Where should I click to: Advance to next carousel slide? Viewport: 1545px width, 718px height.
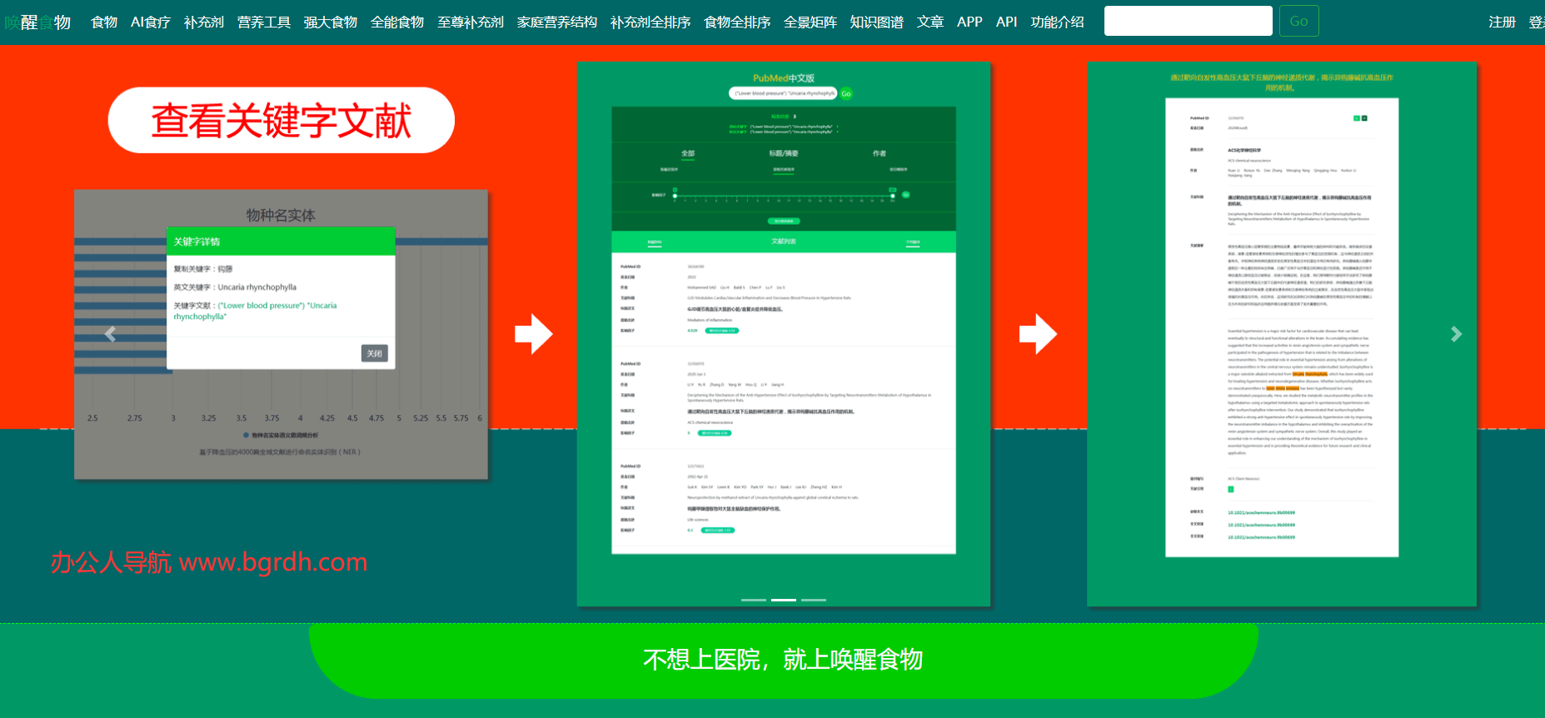(x=1456, y=334)
